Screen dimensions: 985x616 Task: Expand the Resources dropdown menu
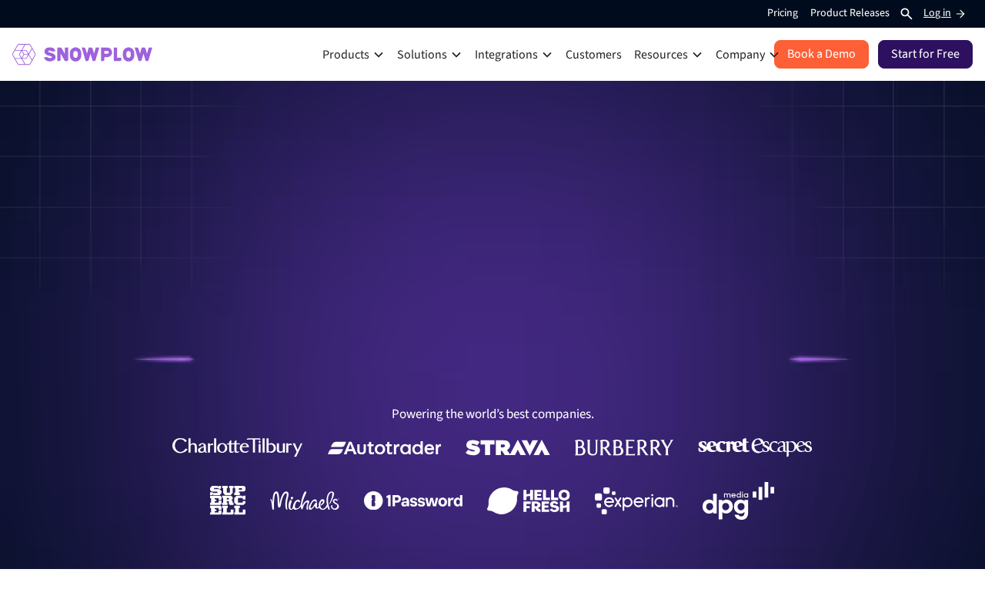tap(668, 55)
